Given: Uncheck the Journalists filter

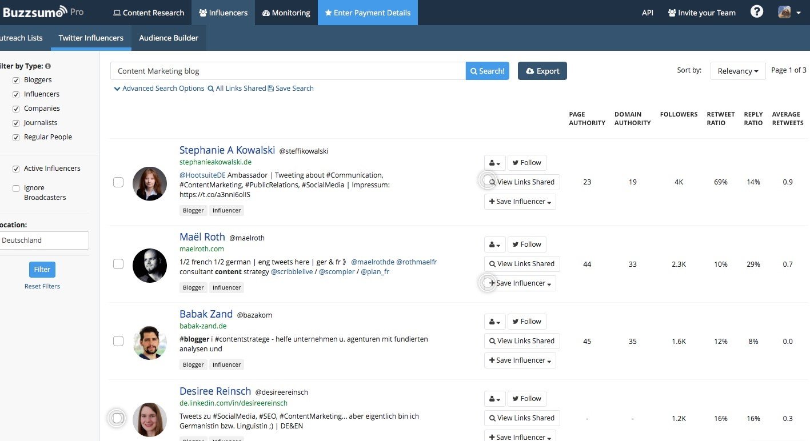Looking at the screenshot, I should pyautogui.click(x=16, y=123).
